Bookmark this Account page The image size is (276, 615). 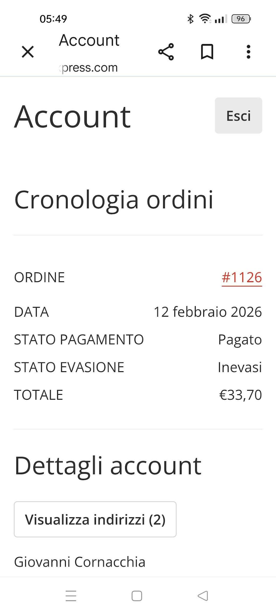[x=207, y=52]
